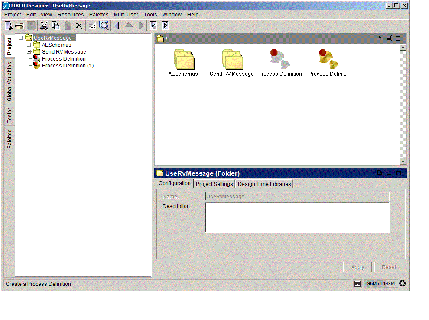
Task: Click the Up arrow toolbar icon
Action: point(129,26)
